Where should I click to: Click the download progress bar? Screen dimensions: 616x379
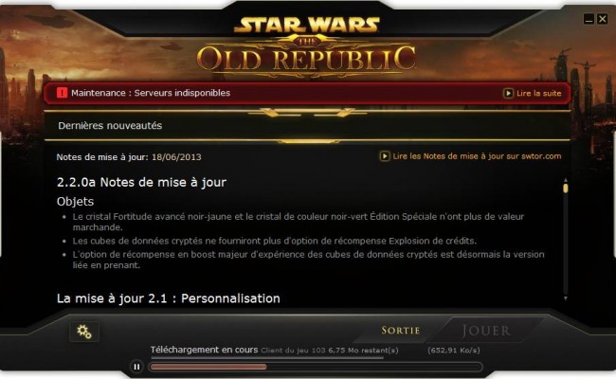click(x=316, y=367)
